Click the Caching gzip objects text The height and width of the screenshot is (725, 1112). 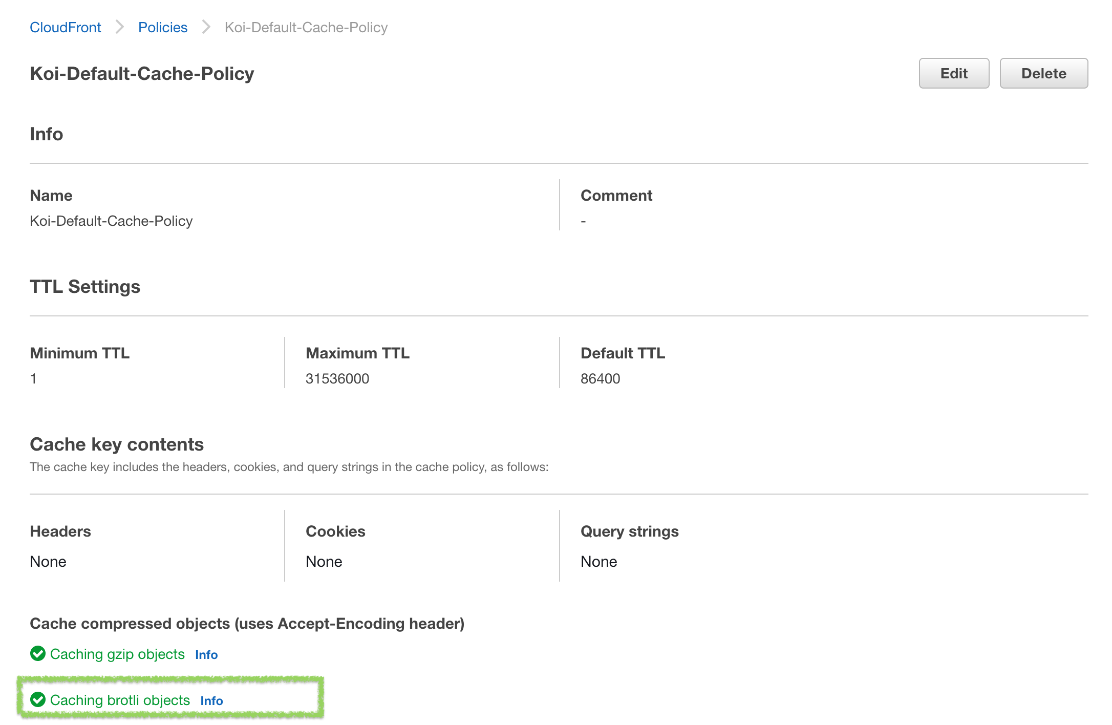click(117, 654)
